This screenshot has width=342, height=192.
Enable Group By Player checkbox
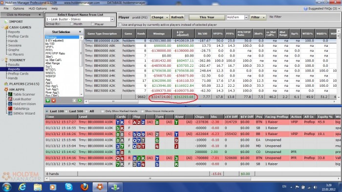click(93, 24)
